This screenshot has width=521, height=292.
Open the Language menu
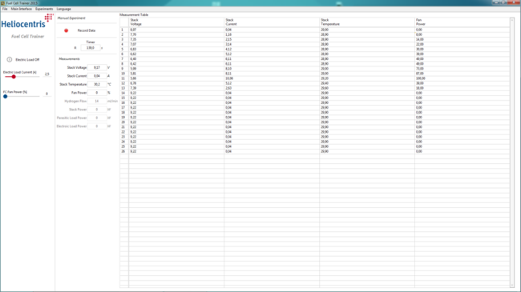point(64,9)
